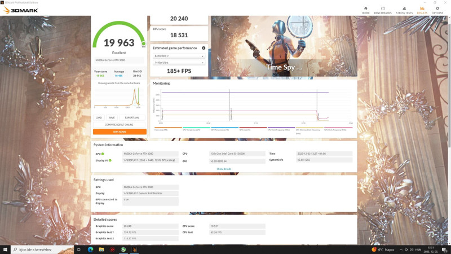Screen dimensions: 451x254
Task: Click the taskbar search box
Action: (43, 249)
